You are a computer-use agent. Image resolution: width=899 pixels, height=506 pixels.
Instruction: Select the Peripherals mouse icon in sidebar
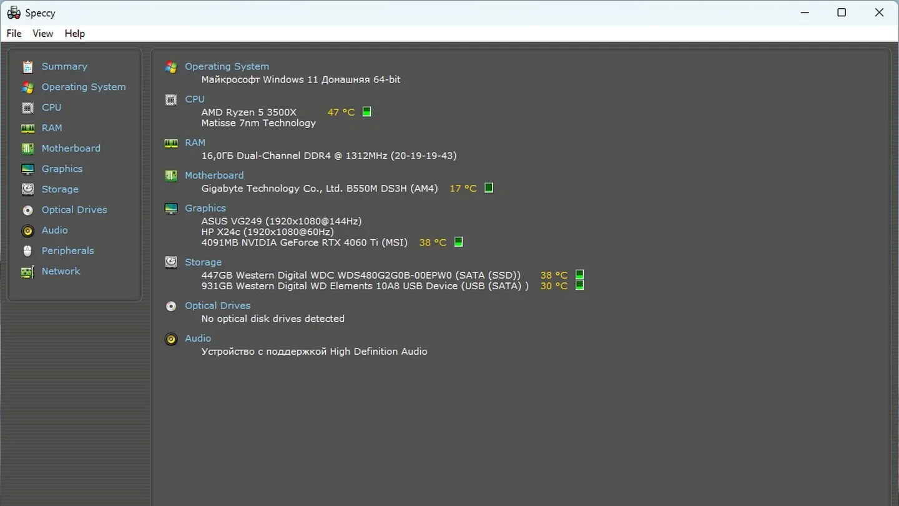(27, 251)
